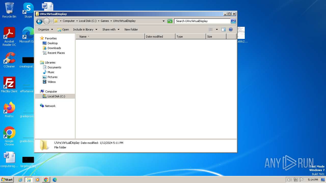Click Windows Explorer taskbar button
The width and height of the screenshot is (326, 183).
(29, 180)
